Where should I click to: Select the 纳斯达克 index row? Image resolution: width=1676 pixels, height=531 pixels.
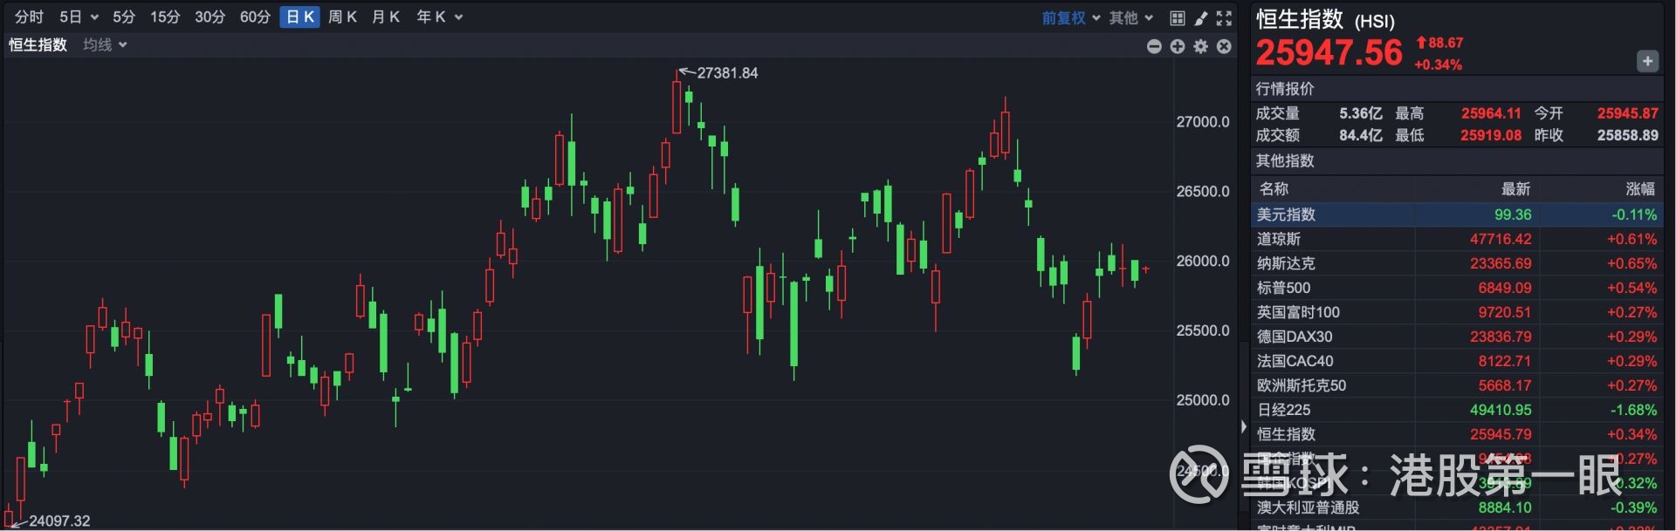pos(1456,263)
